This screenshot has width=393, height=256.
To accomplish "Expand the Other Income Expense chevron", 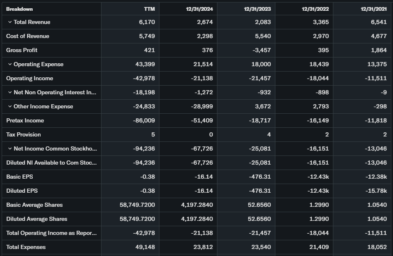I will 10,106.
